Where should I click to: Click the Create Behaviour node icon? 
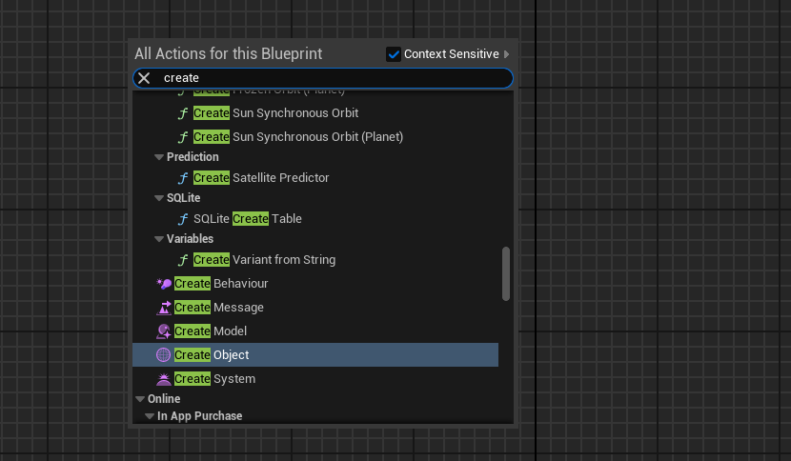point(164,284)
